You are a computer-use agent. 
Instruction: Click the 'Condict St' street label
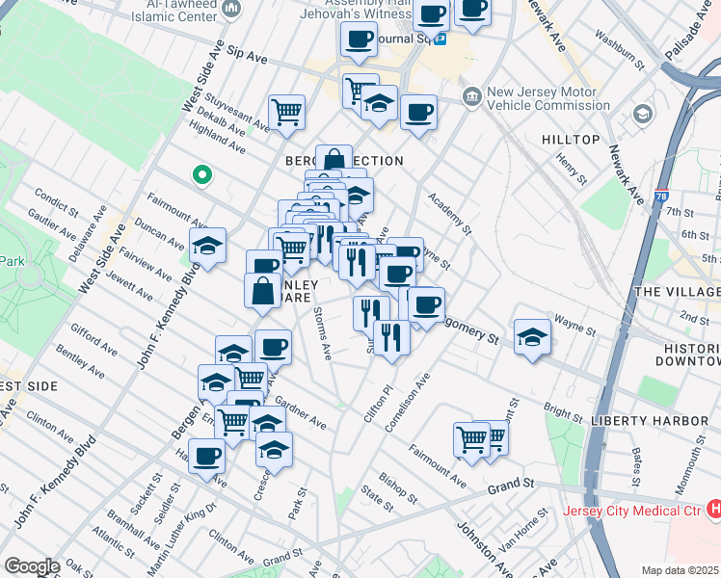point(56,202)
